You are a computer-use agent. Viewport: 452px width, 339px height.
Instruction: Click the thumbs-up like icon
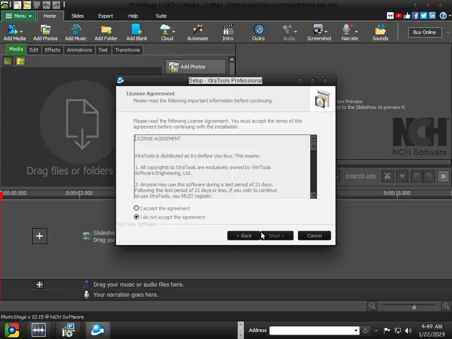tap(407, 16)
